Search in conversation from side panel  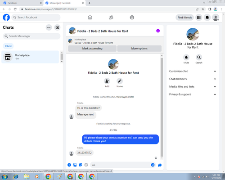pyautogui.click(x=199, y=57)
